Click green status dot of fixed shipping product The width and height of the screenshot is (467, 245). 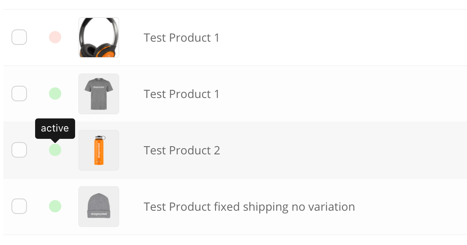(55, 206)
